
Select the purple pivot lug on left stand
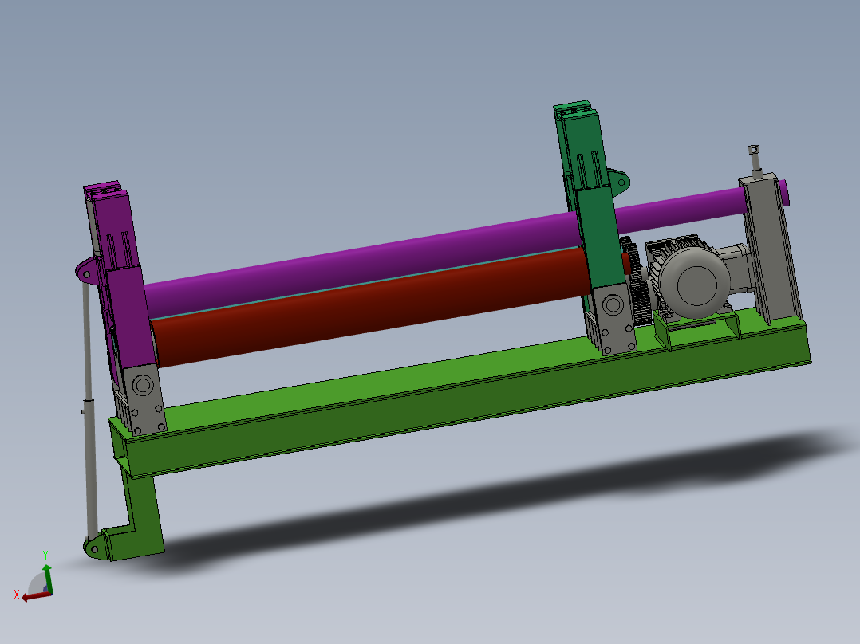(88, 271)
